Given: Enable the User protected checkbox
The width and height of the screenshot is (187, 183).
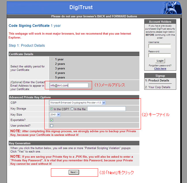Looking at the screenshot, I should point(51,126).
